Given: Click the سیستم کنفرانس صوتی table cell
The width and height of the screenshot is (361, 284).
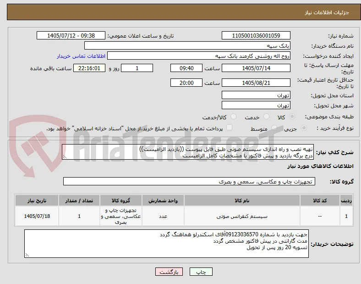Looking at the screenshot, I should (242, 216).
